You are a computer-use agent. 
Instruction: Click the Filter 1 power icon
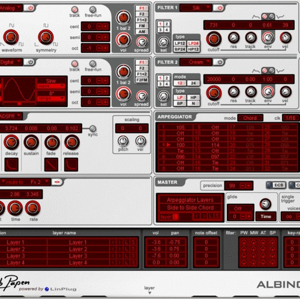pyautogui.click(x=220, y=8)
